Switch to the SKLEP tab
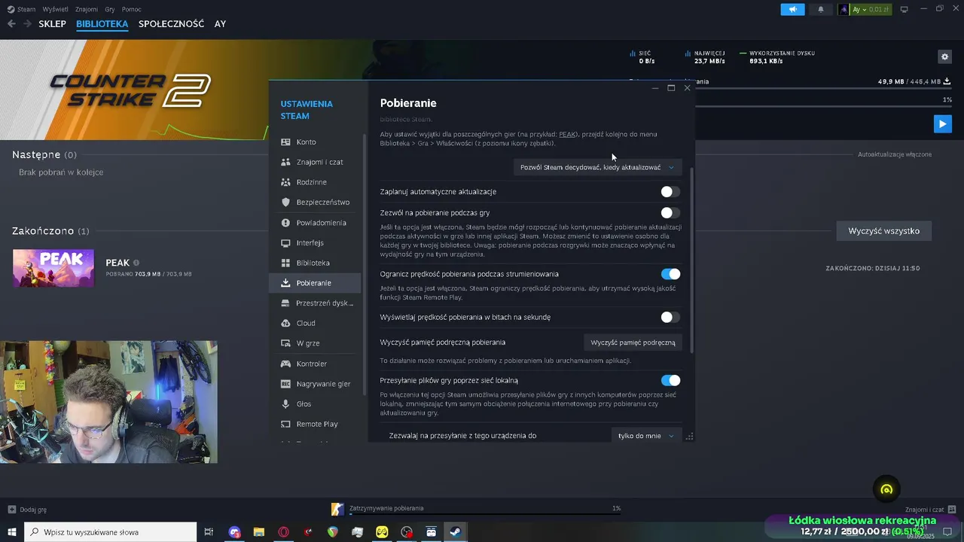This screenshot has height=542, width=964. (53, 24)
